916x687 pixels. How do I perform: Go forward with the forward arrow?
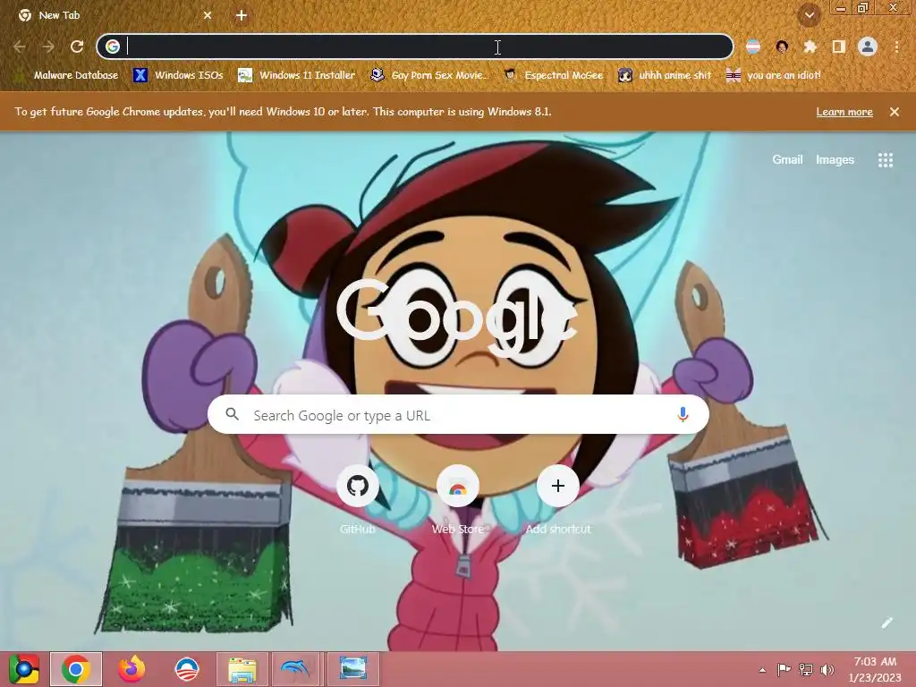[48, 47]
